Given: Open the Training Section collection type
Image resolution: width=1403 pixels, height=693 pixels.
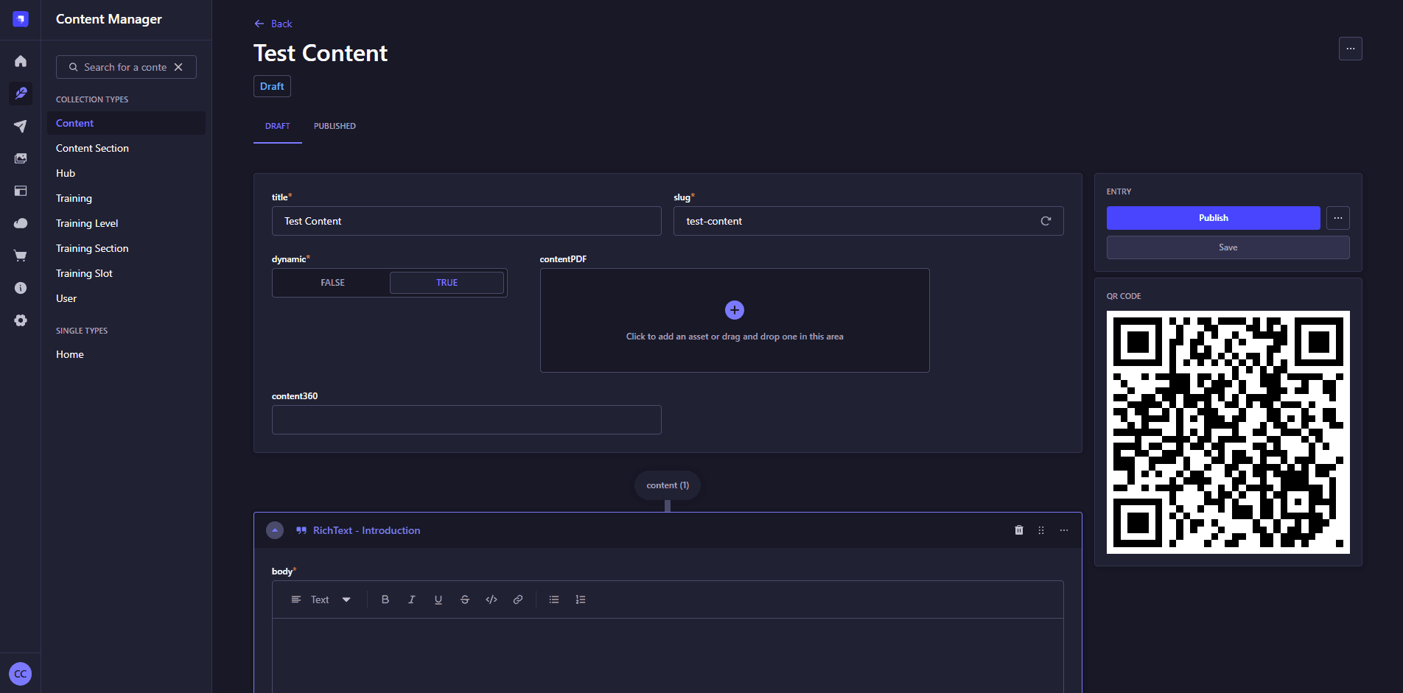Looking at the screenshot, I should [x=126, y=248].
